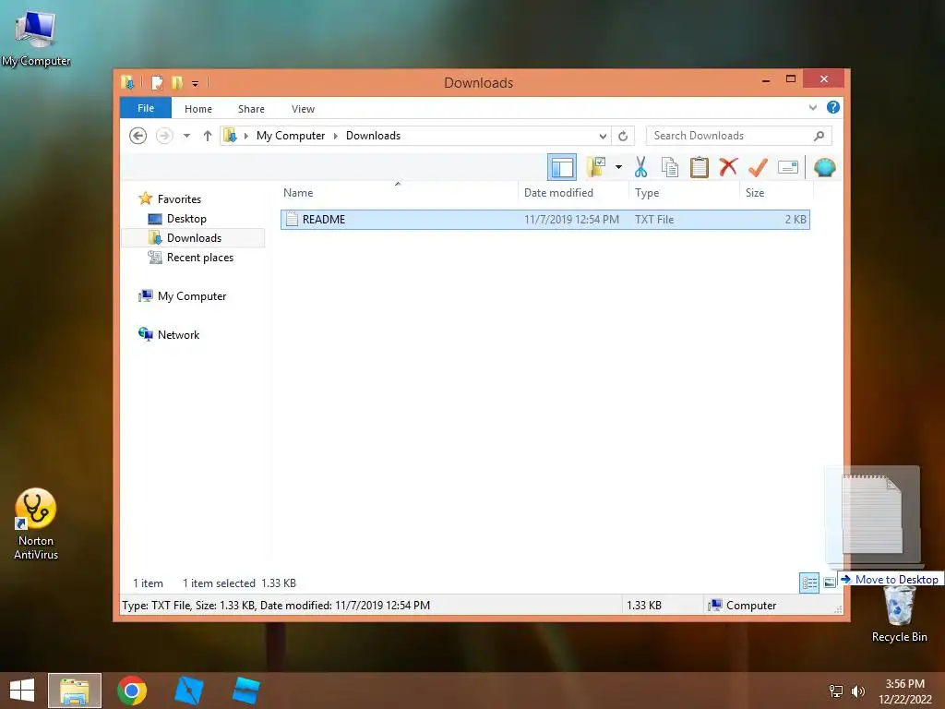The width and height of the screenshot is (945, 709).
Task: Click the rename card toolbar icon
Action: [788, 167]
